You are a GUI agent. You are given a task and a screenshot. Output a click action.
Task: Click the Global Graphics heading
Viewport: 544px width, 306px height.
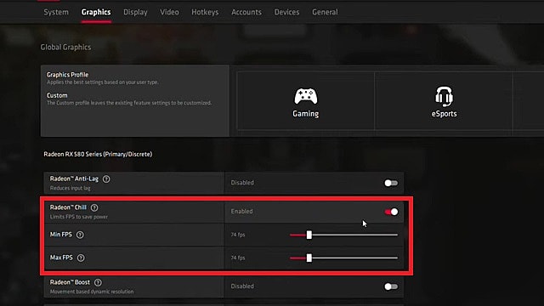click(65, 48)
